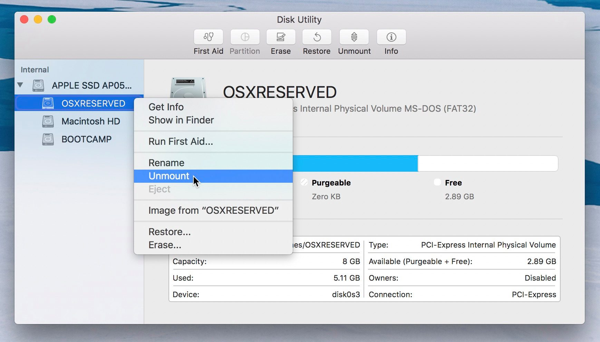Click the 5.11 GB used value
Image resolution: width=600 pixels, height=342 pixels.
347,278
